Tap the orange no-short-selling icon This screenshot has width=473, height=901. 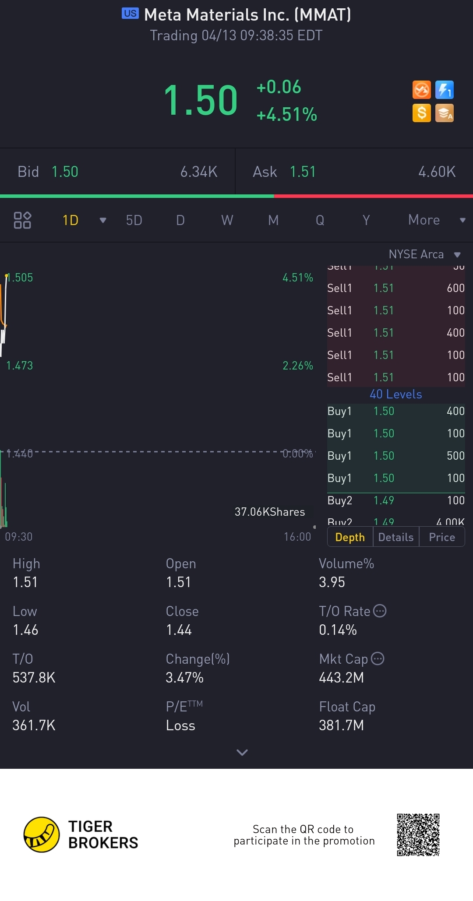point(422,90)
